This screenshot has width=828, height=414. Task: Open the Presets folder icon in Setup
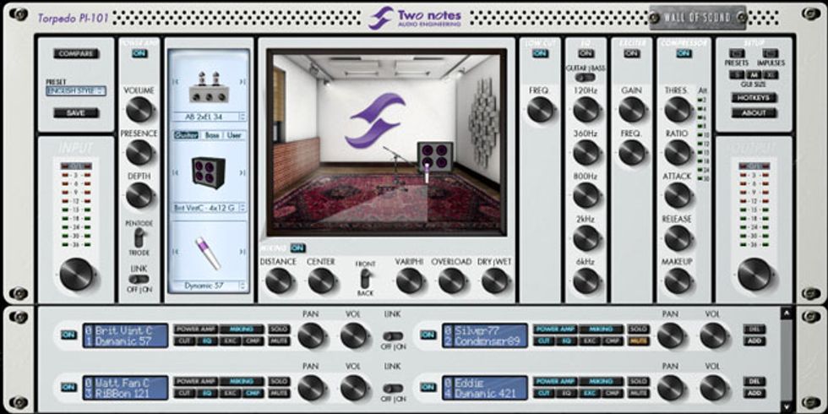[x=737, y=53]
